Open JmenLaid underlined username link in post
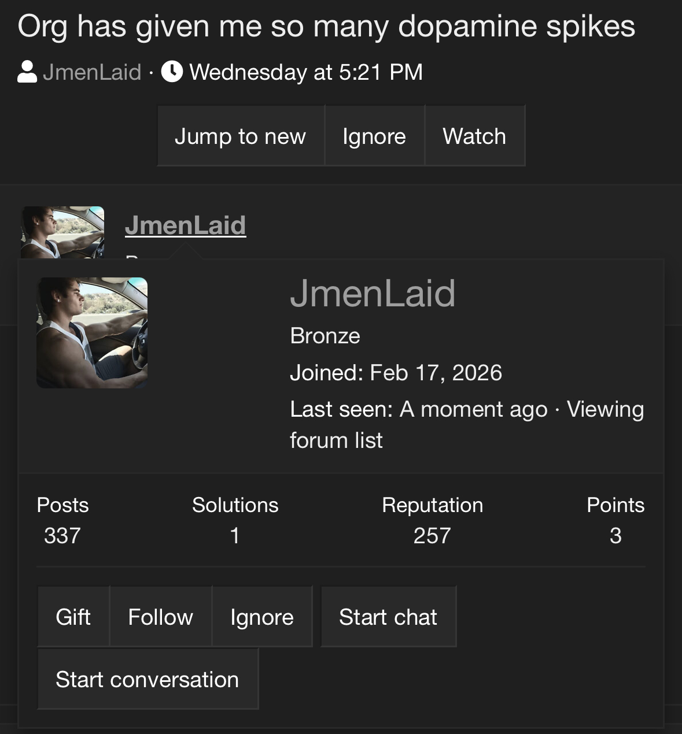Screen dimensions: 682x734 pos(186,225)
